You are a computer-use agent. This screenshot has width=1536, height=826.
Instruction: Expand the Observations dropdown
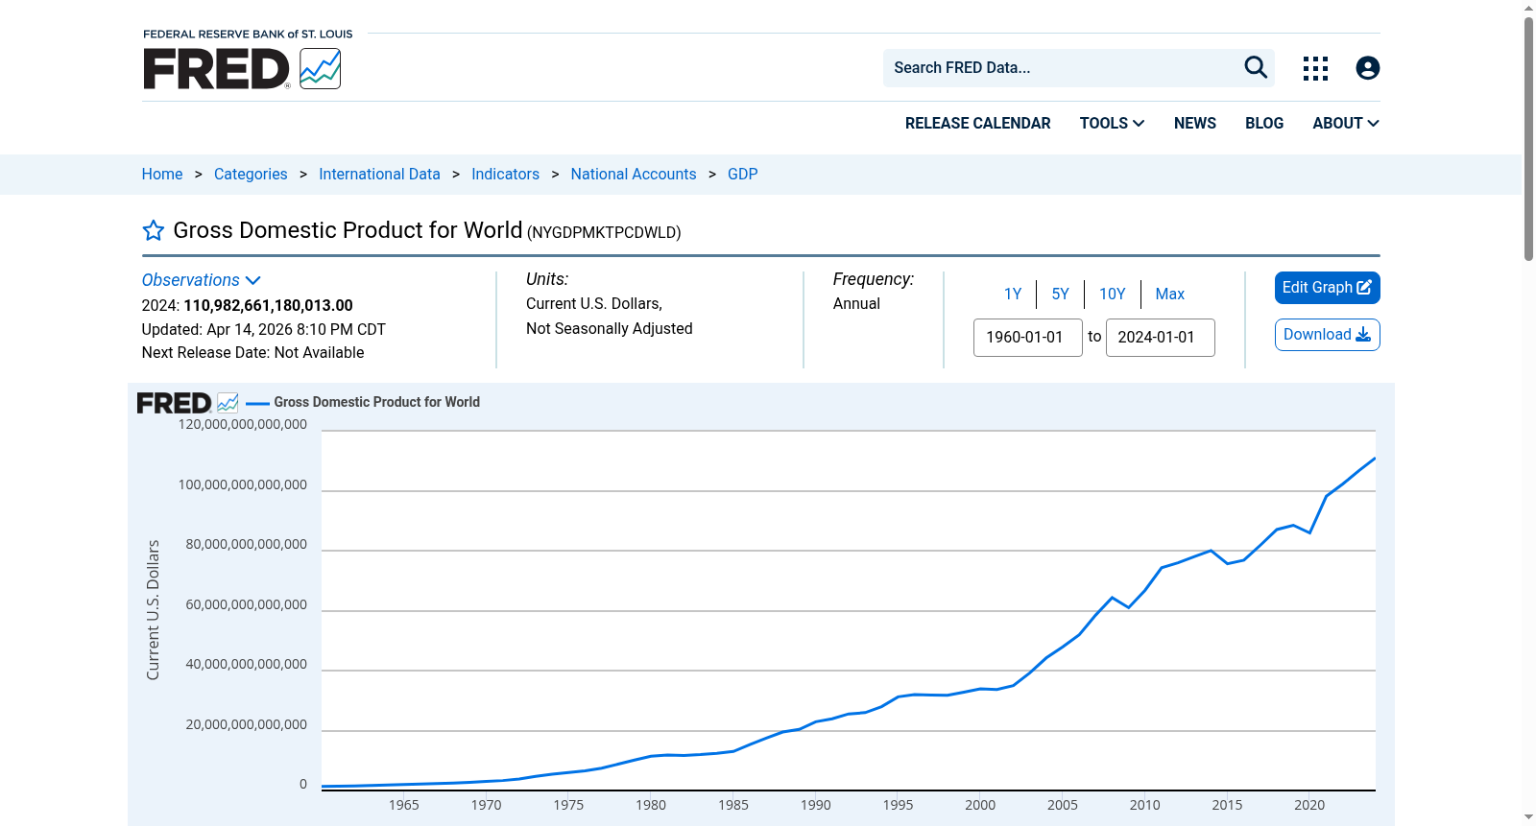[202, 280]
